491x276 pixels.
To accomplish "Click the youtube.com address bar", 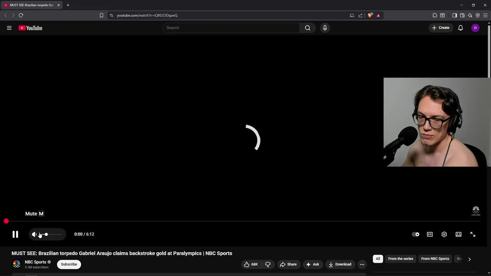I will point(230,15).
